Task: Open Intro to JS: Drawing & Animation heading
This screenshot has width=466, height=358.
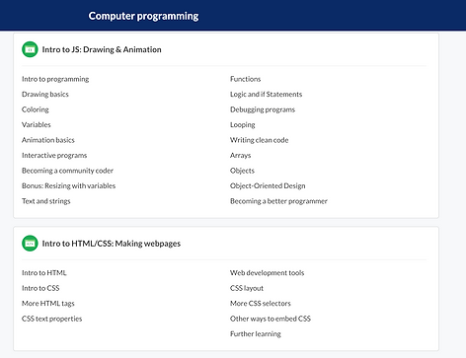Action: click(x=102, y=49)
